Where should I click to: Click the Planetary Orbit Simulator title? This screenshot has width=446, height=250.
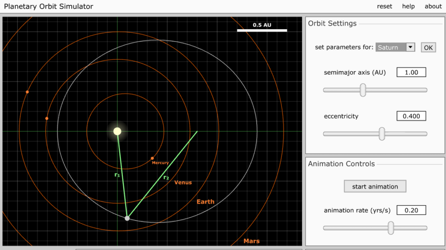pos(49,6)
